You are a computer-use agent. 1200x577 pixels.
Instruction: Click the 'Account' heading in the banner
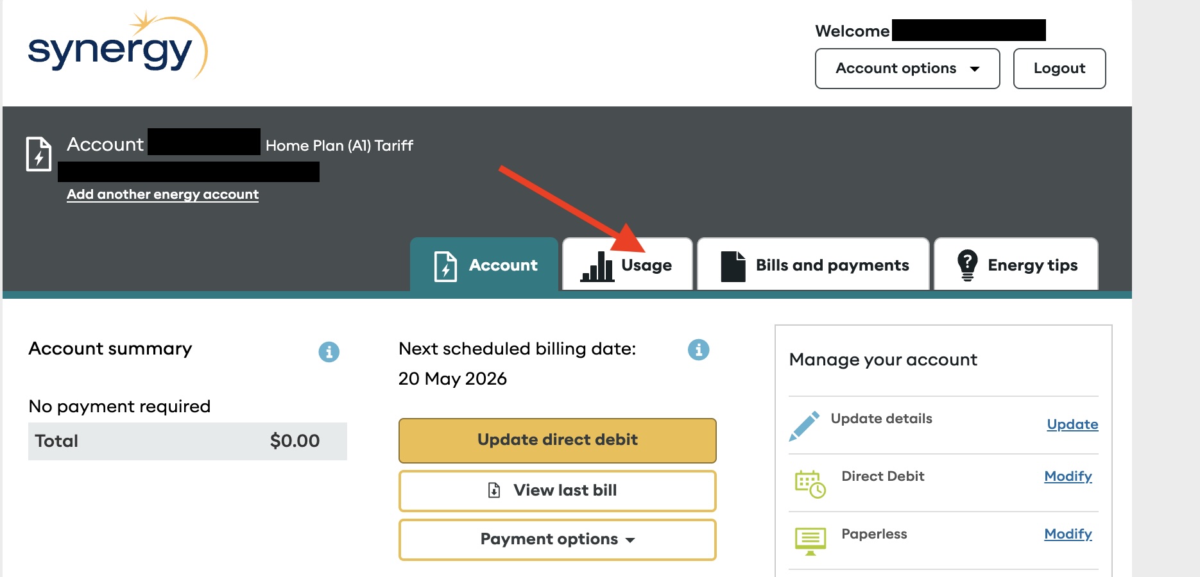tap(105, 144)
